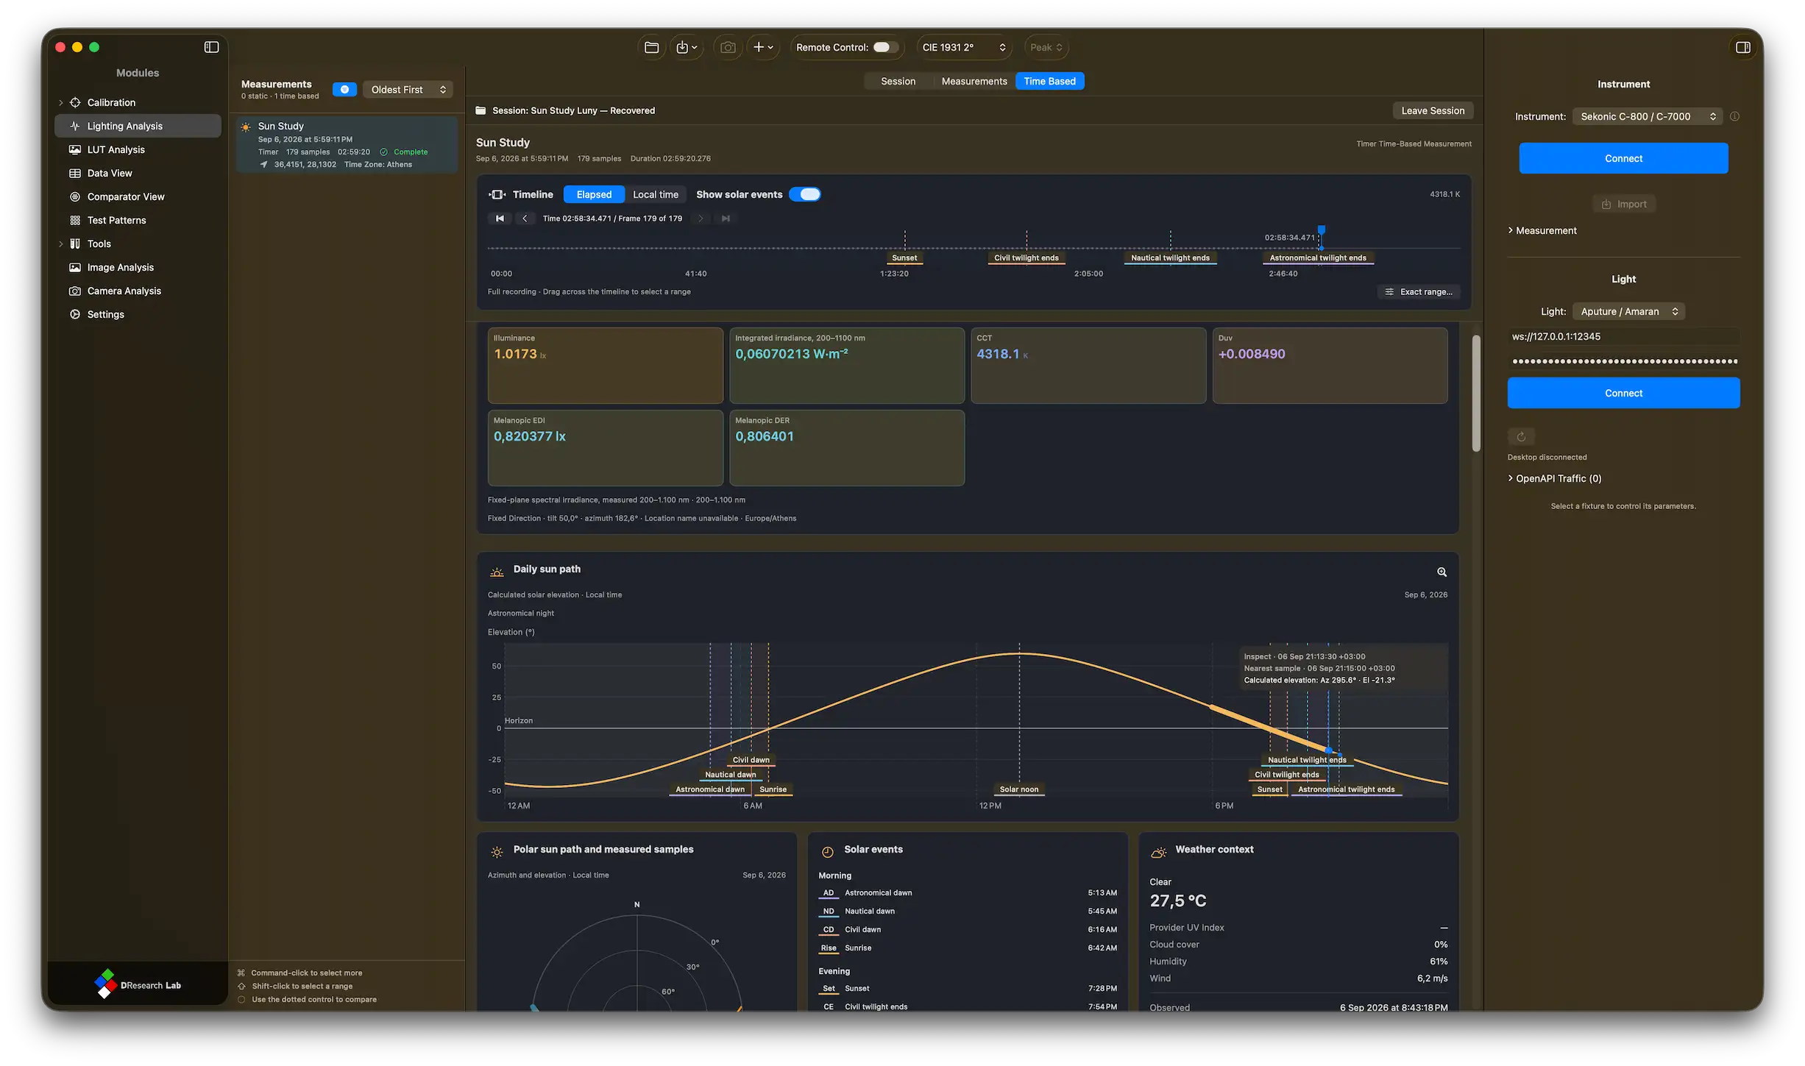Click the Test Patterns grid icon
Viewport: 1805px width, 1066px height.
[75, 220]
